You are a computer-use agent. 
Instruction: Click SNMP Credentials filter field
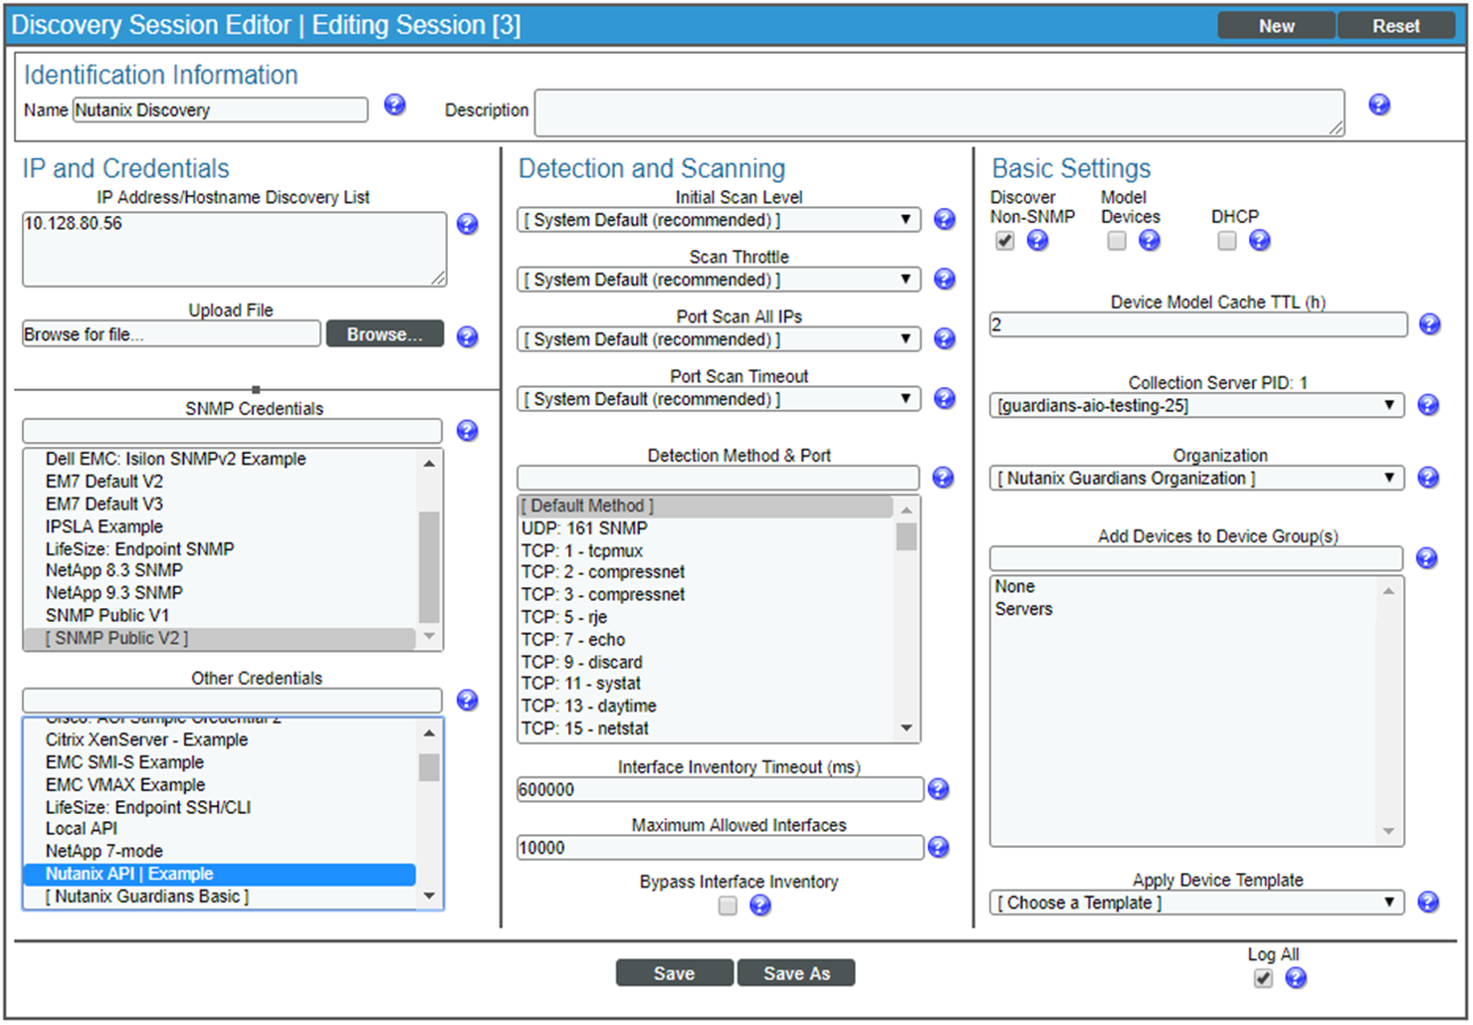click(x=232, y=431)
